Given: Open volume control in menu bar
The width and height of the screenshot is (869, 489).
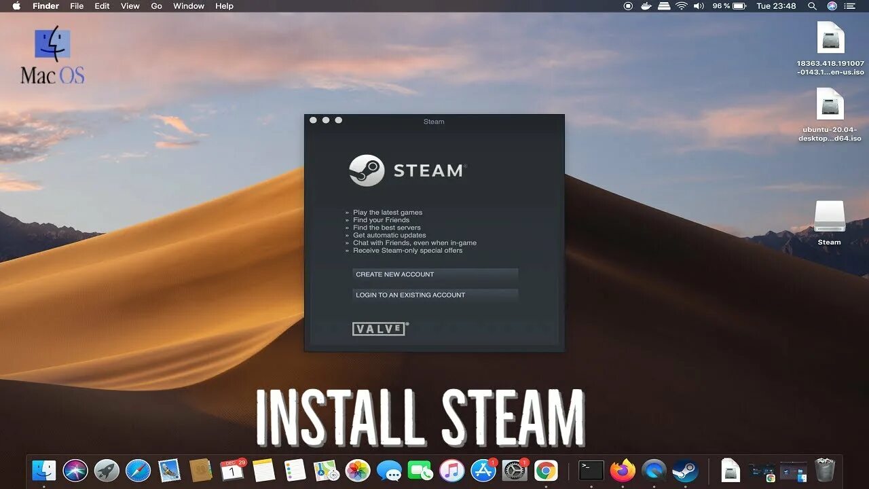Looking at the screenshot, I should pyautogui.click(x=699, y=6).
